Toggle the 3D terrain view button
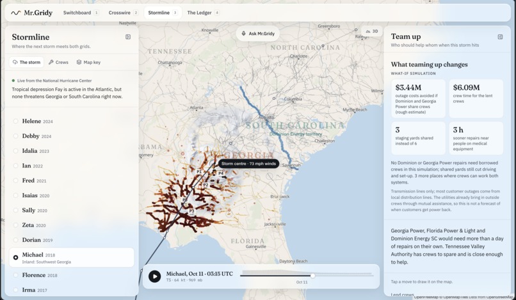 click(x=372, y=31)
